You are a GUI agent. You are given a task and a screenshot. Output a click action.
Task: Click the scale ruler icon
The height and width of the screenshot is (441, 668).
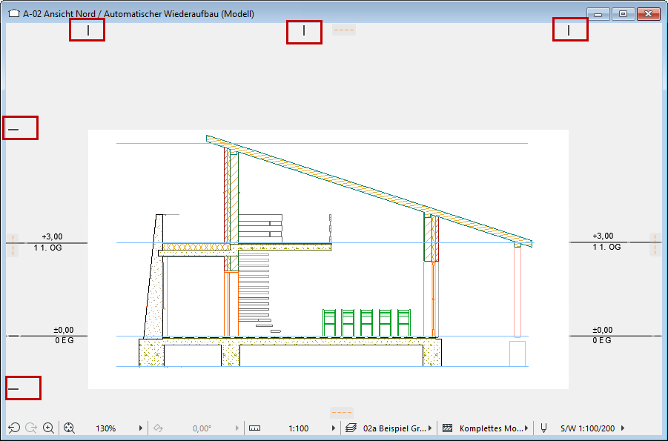[255, 428]
